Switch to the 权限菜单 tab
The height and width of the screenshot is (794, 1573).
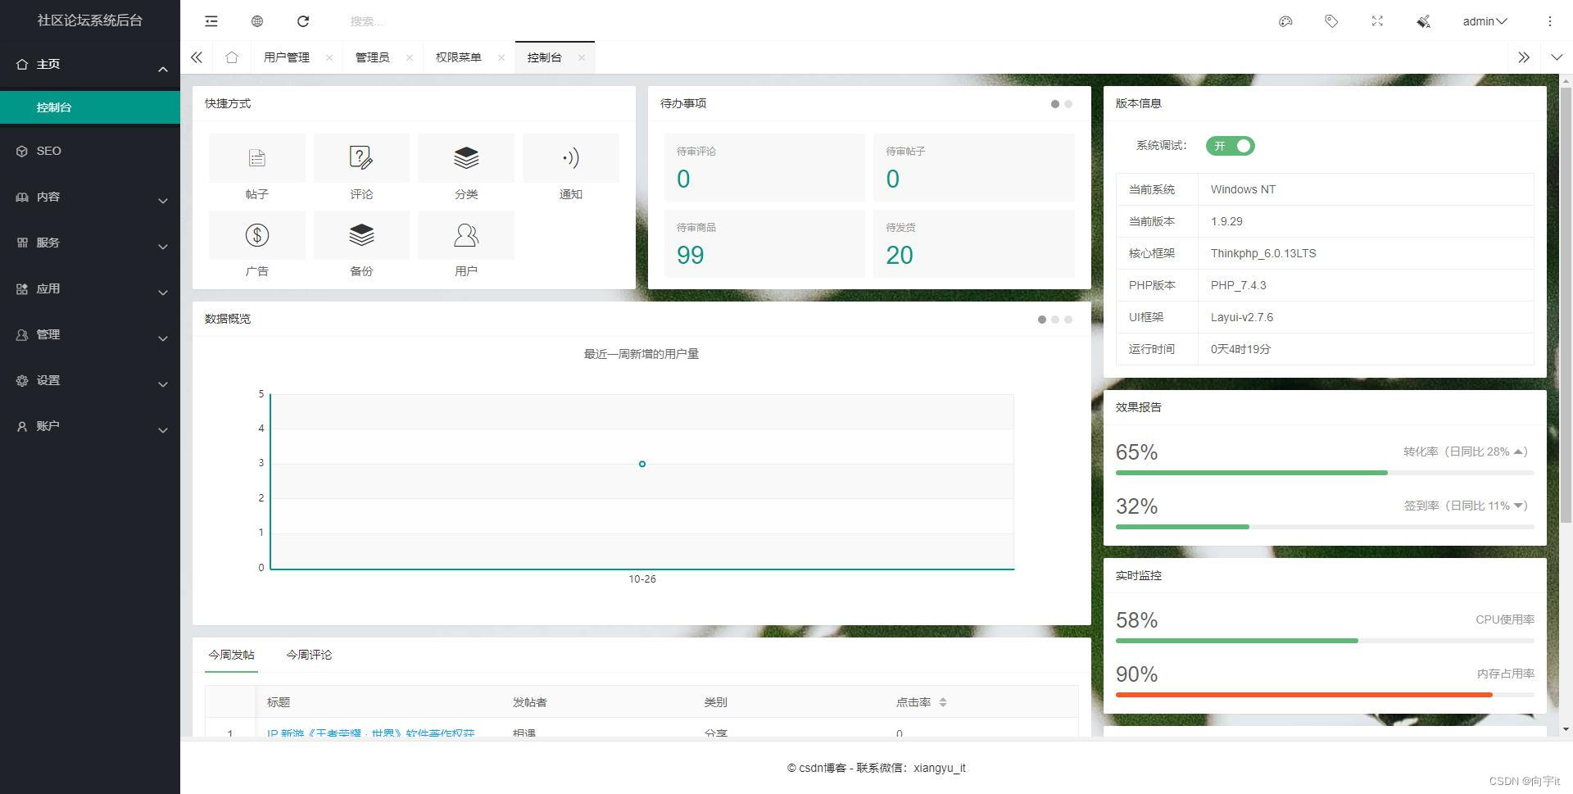coord(459,57)
